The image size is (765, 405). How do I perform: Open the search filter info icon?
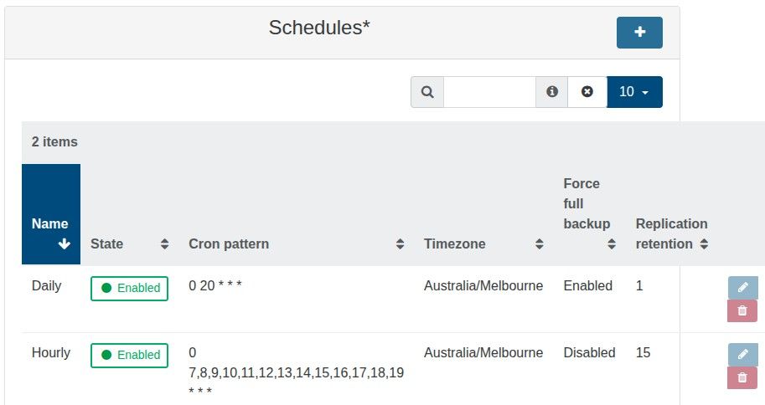pos(552,92)
